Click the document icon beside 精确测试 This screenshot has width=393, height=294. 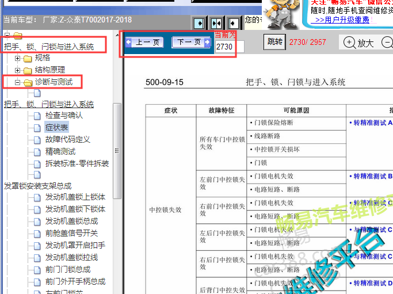click(37, 152)
